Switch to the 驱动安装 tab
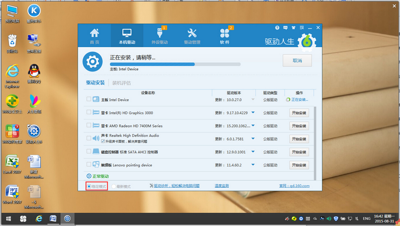 point(95,82)
